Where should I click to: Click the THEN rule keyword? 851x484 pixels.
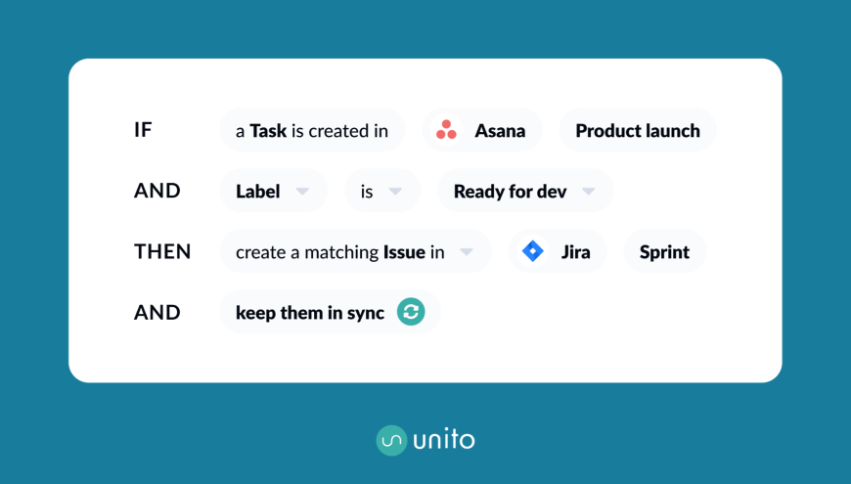click(162, 251)
